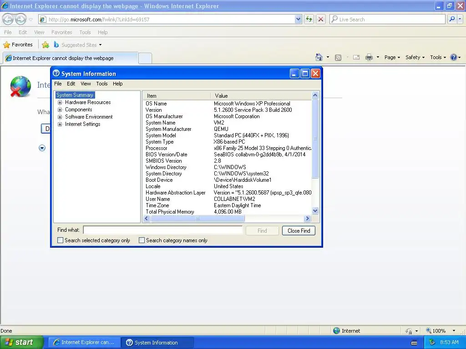Open Suggested Sites in favorites bar
The width and height of the screenshot is (466, 349).
pyautogui.click(x=78, y=45)
